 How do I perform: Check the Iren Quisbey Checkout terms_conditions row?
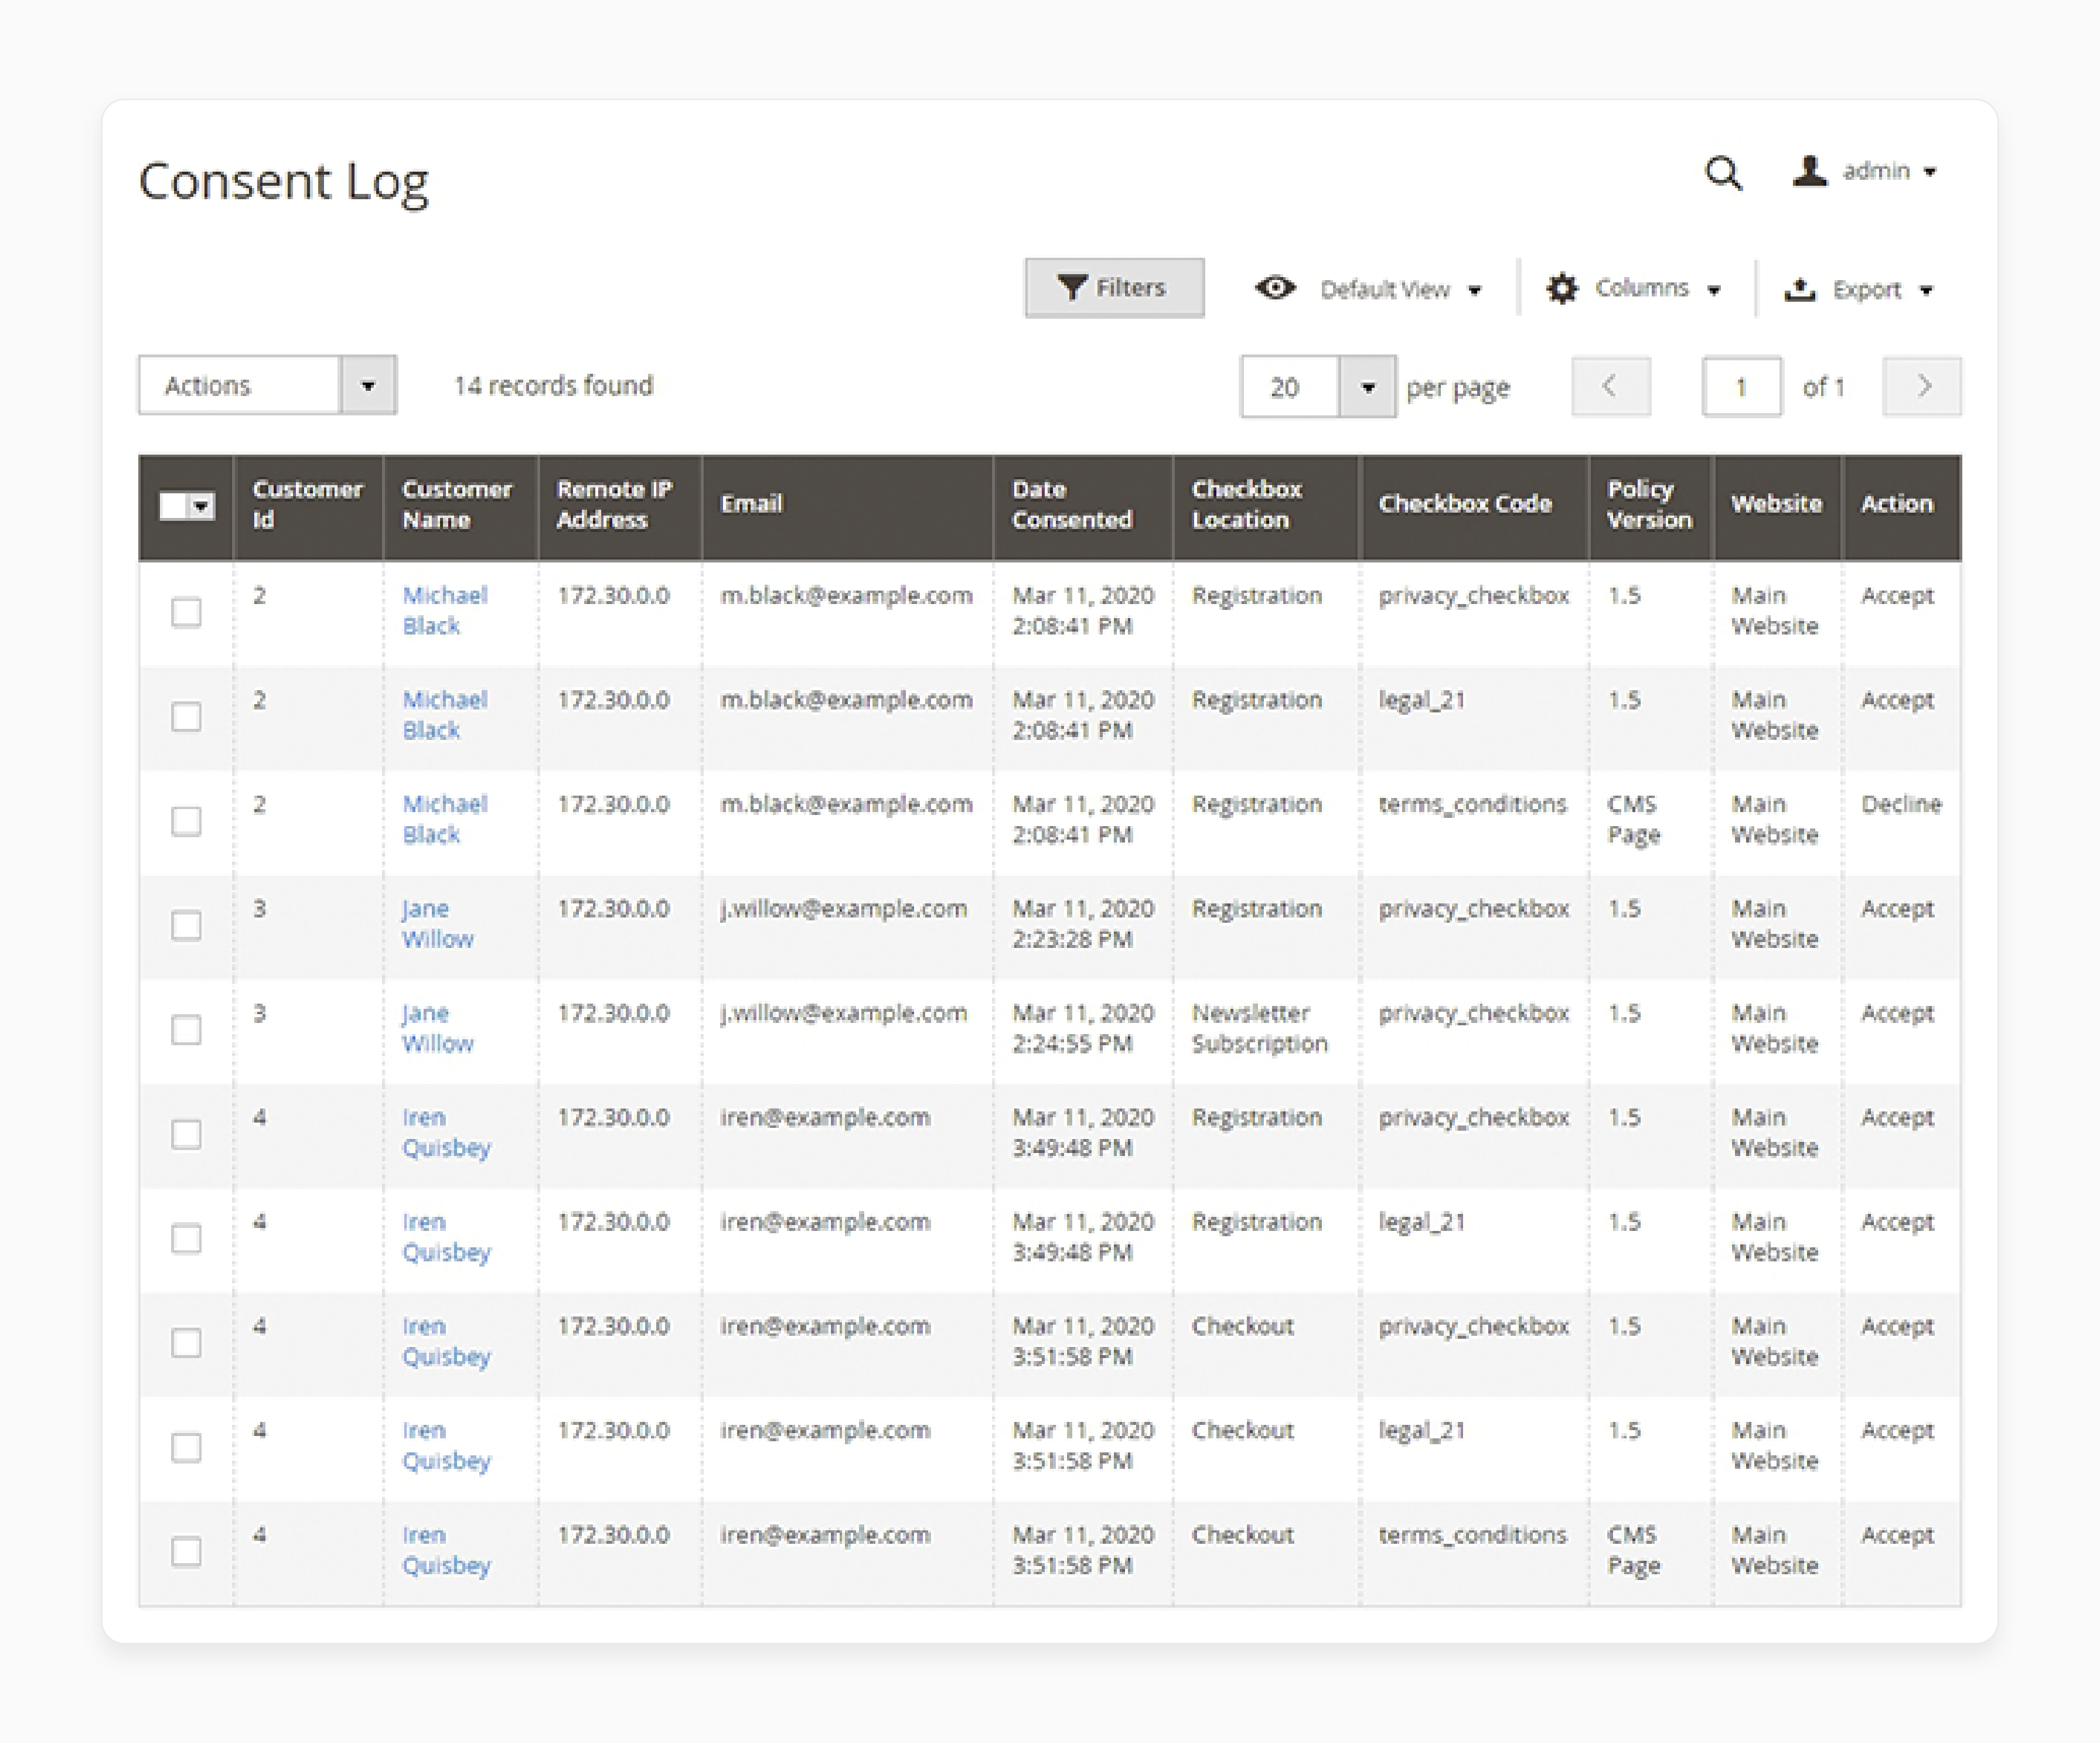(x=186, y=1552)
